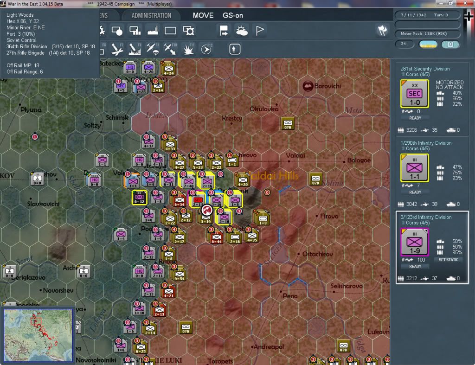This screenshot has width=475, height=365.
Task: Click the outlined pennant flag icon
Action: [260, 31]
